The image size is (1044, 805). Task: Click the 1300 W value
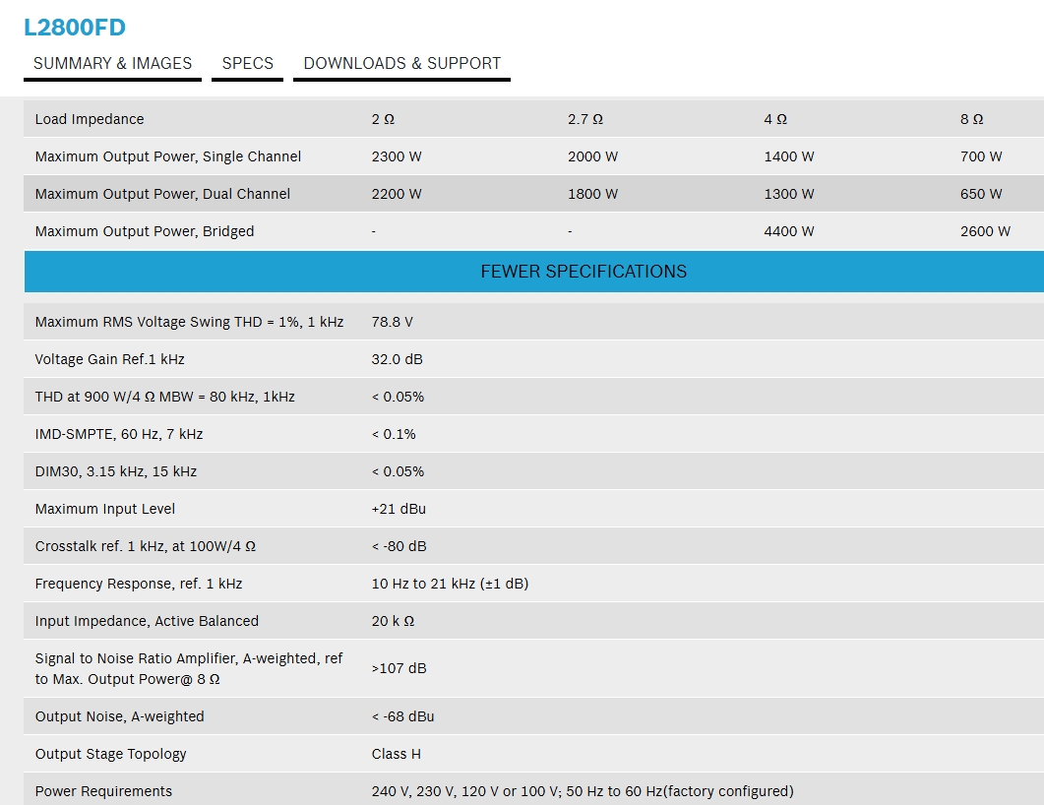coord(789,194)
